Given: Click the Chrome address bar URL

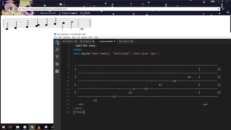Looking at the screenshot, I should pyautogui.click(x=45, y=9).
